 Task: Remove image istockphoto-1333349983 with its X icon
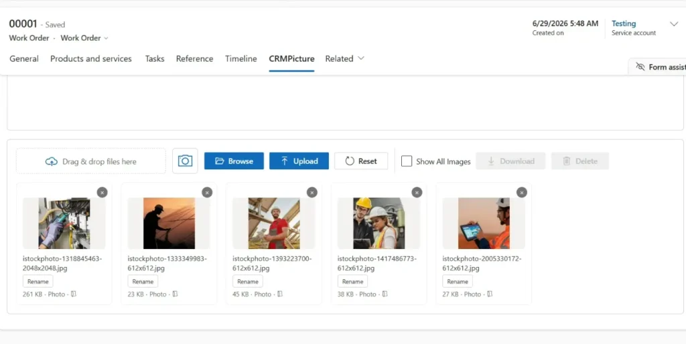pos(207,192)
